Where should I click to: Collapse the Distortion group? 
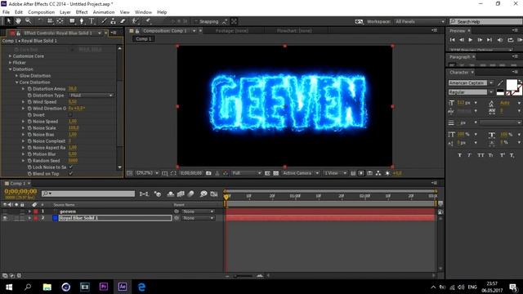point(10,69)
